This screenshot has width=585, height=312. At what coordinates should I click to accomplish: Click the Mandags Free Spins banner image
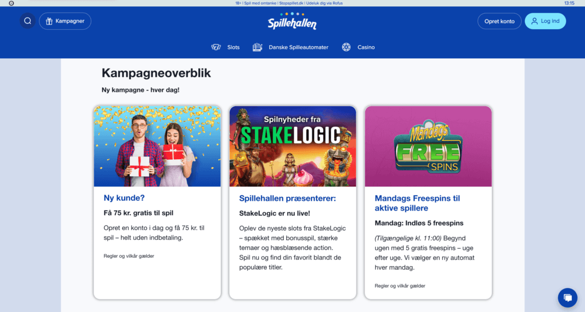point(428,147)
